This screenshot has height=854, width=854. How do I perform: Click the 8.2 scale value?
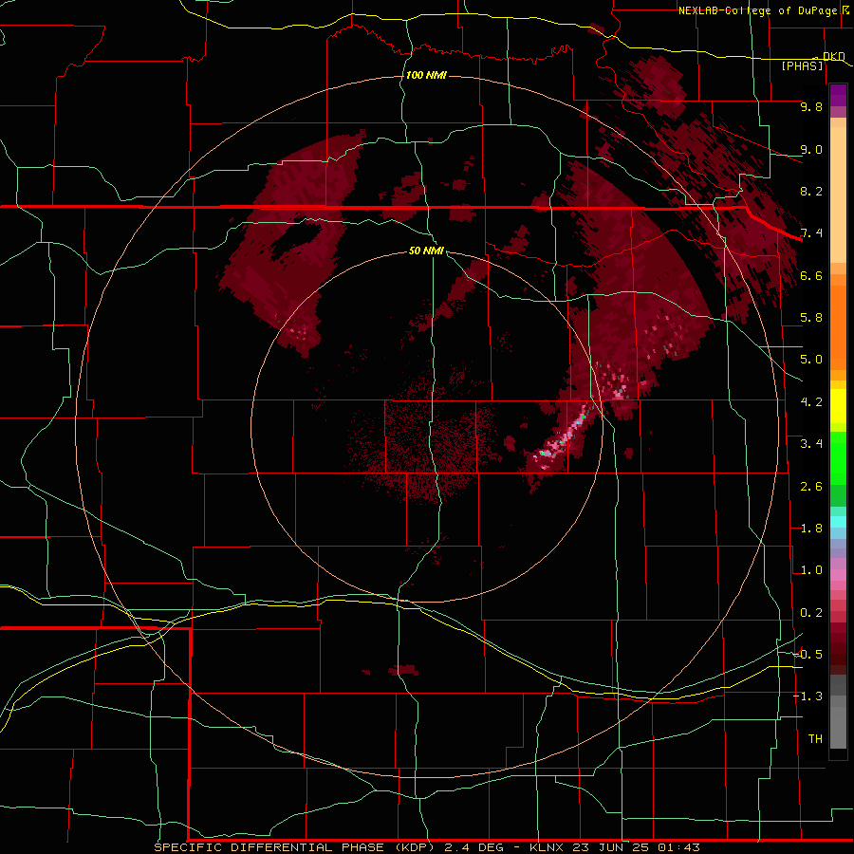[811, 191]
